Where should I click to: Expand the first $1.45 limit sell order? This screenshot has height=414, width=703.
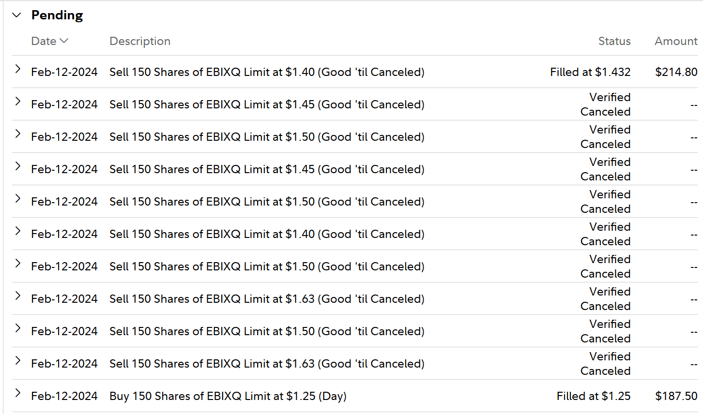tap(18, 102)
